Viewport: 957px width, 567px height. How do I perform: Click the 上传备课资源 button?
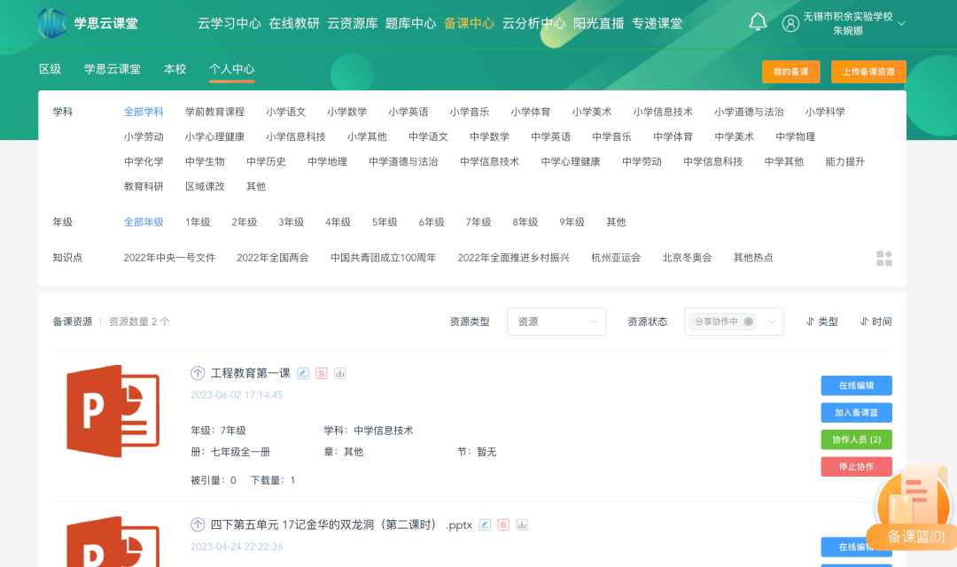868,72
